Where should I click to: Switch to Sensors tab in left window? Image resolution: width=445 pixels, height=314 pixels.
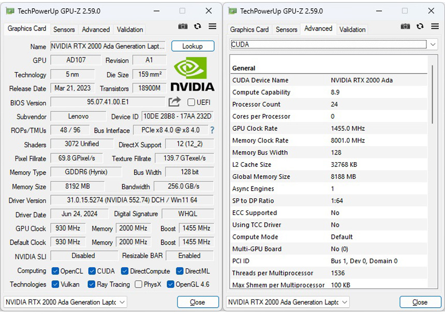[64, 30]
